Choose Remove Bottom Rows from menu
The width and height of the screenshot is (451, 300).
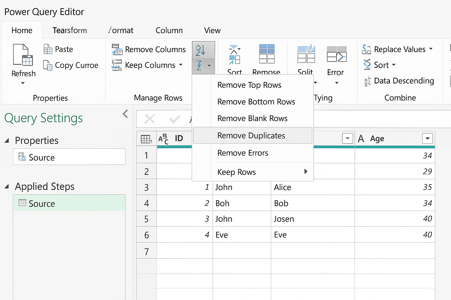(253, 102)
